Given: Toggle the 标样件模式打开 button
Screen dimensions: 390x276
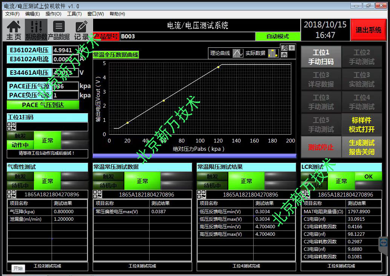Looking at the screenshot, I should point(361,125).
